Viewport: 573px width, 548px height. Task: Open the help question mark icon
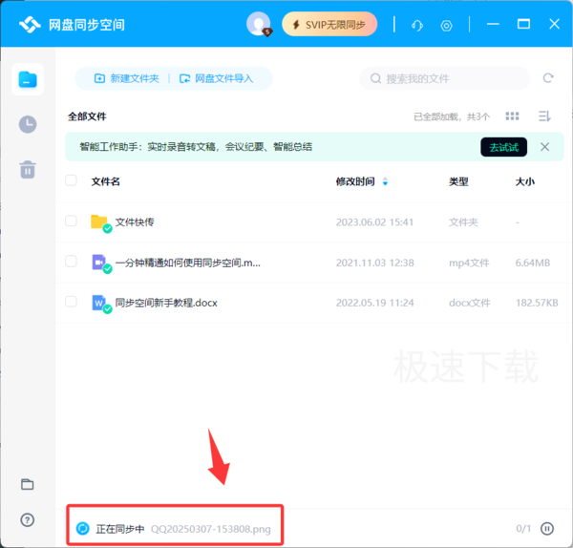pyautogui.click(x=28, y=519)
